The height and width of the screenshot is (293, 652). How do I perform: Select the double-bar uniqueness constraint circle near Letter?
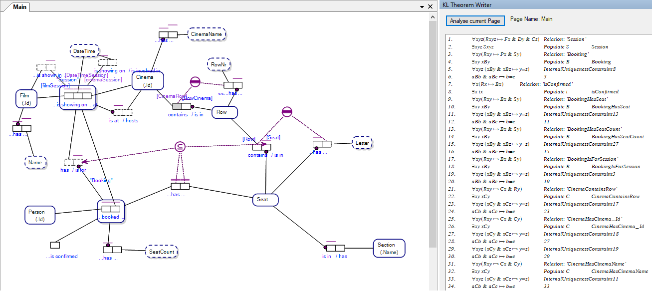(286, 112)
